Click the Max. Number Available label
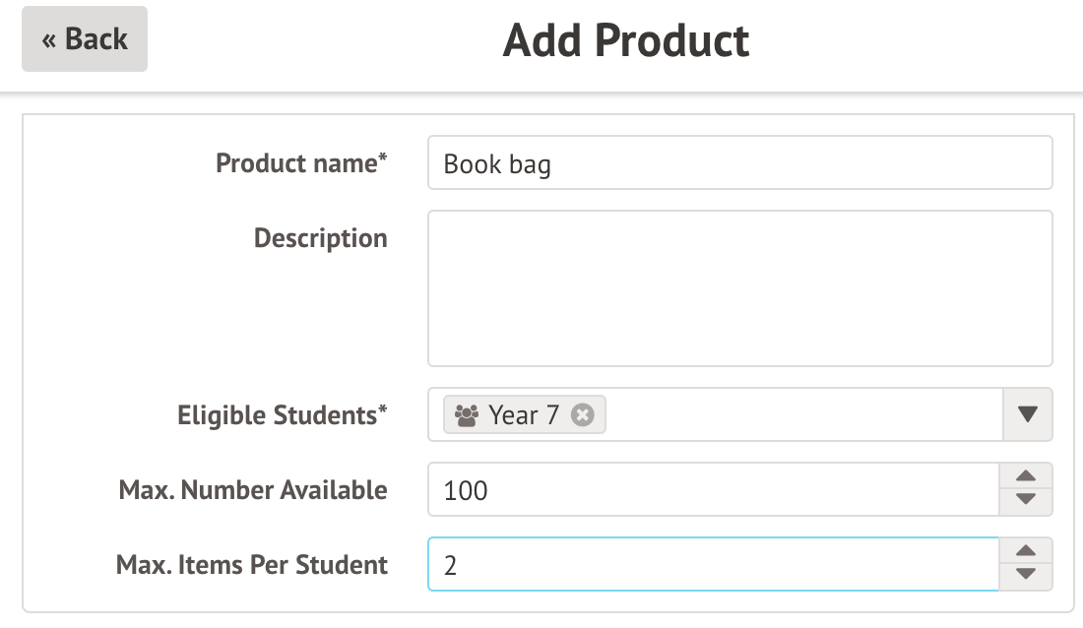This screenshot has width=1083, height=628. point(252,490)
